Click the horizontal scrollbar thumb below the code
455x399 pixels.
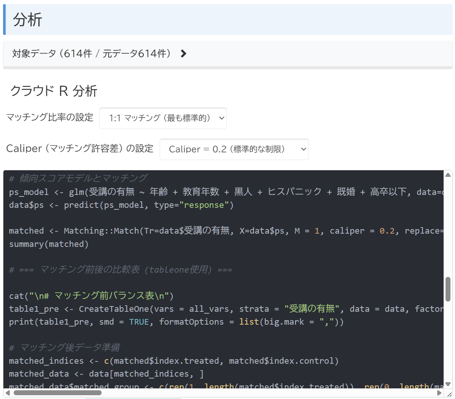57,393
